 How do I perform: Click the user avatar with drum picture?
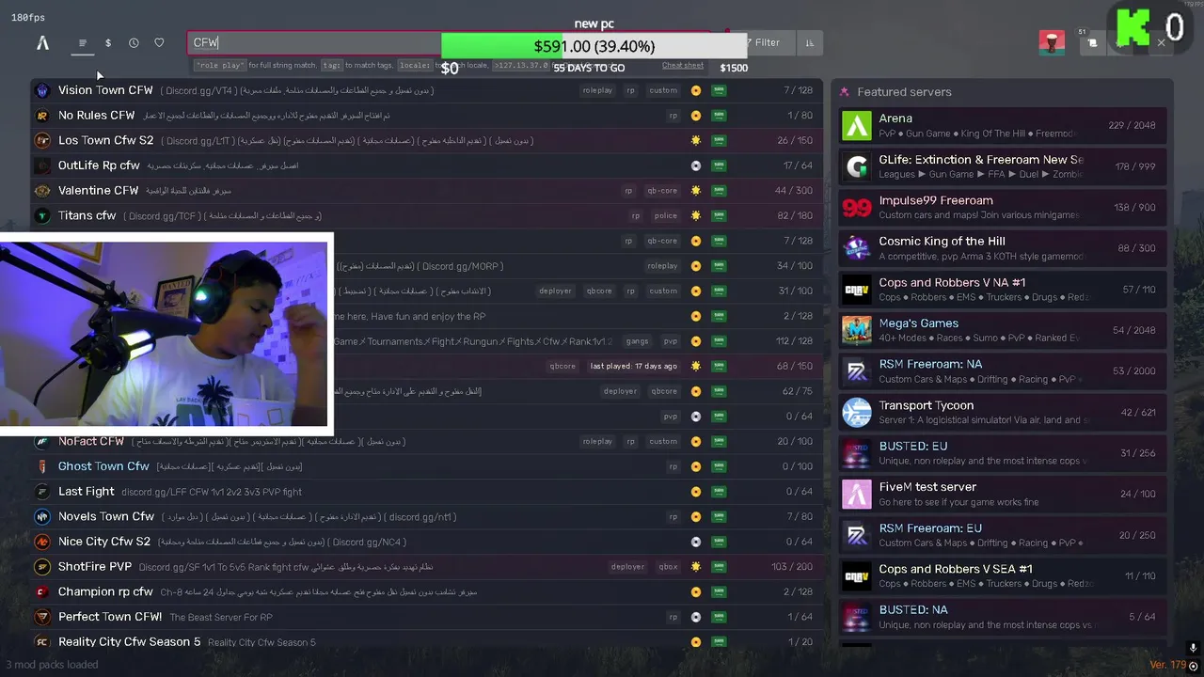click(1052, 42)
